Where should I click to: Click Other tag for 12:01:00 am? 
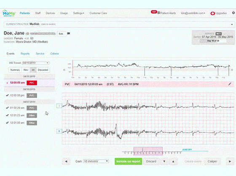pyautogui.click(x=32, y=123)
